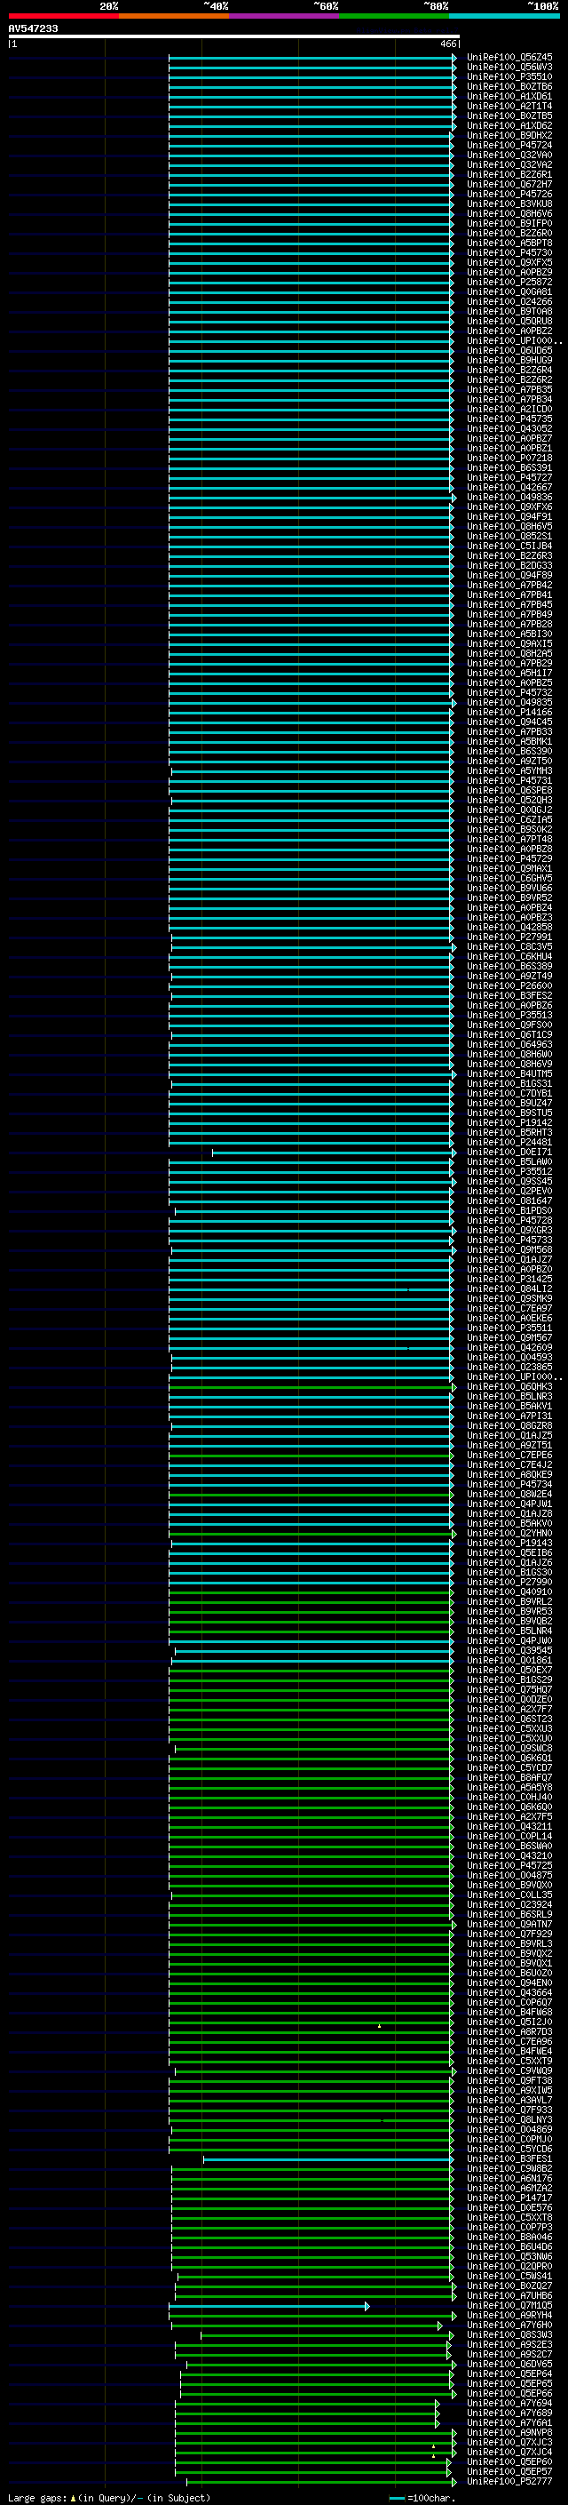Select the query name AV547233
The height and width of the screenshot is (2505, 568).
pyautogui.click(x=33, y=28)
